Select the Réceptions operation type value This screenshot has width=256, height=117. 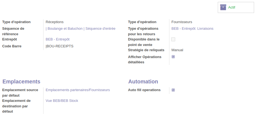pyautogui.click(x=55, y=22)
